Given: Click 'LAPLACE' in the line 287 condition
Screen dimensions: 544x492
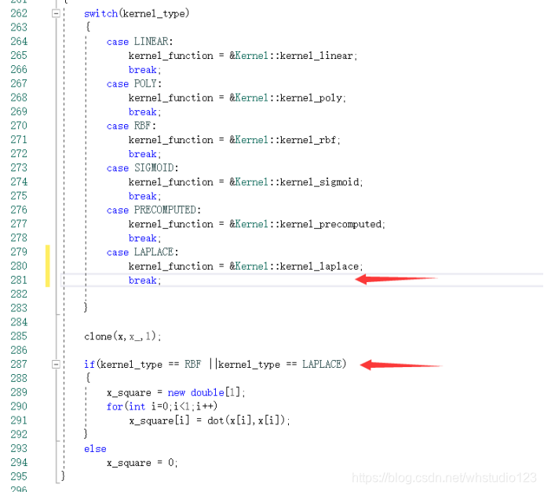Looking at the screenshot, I should point(322,365).
